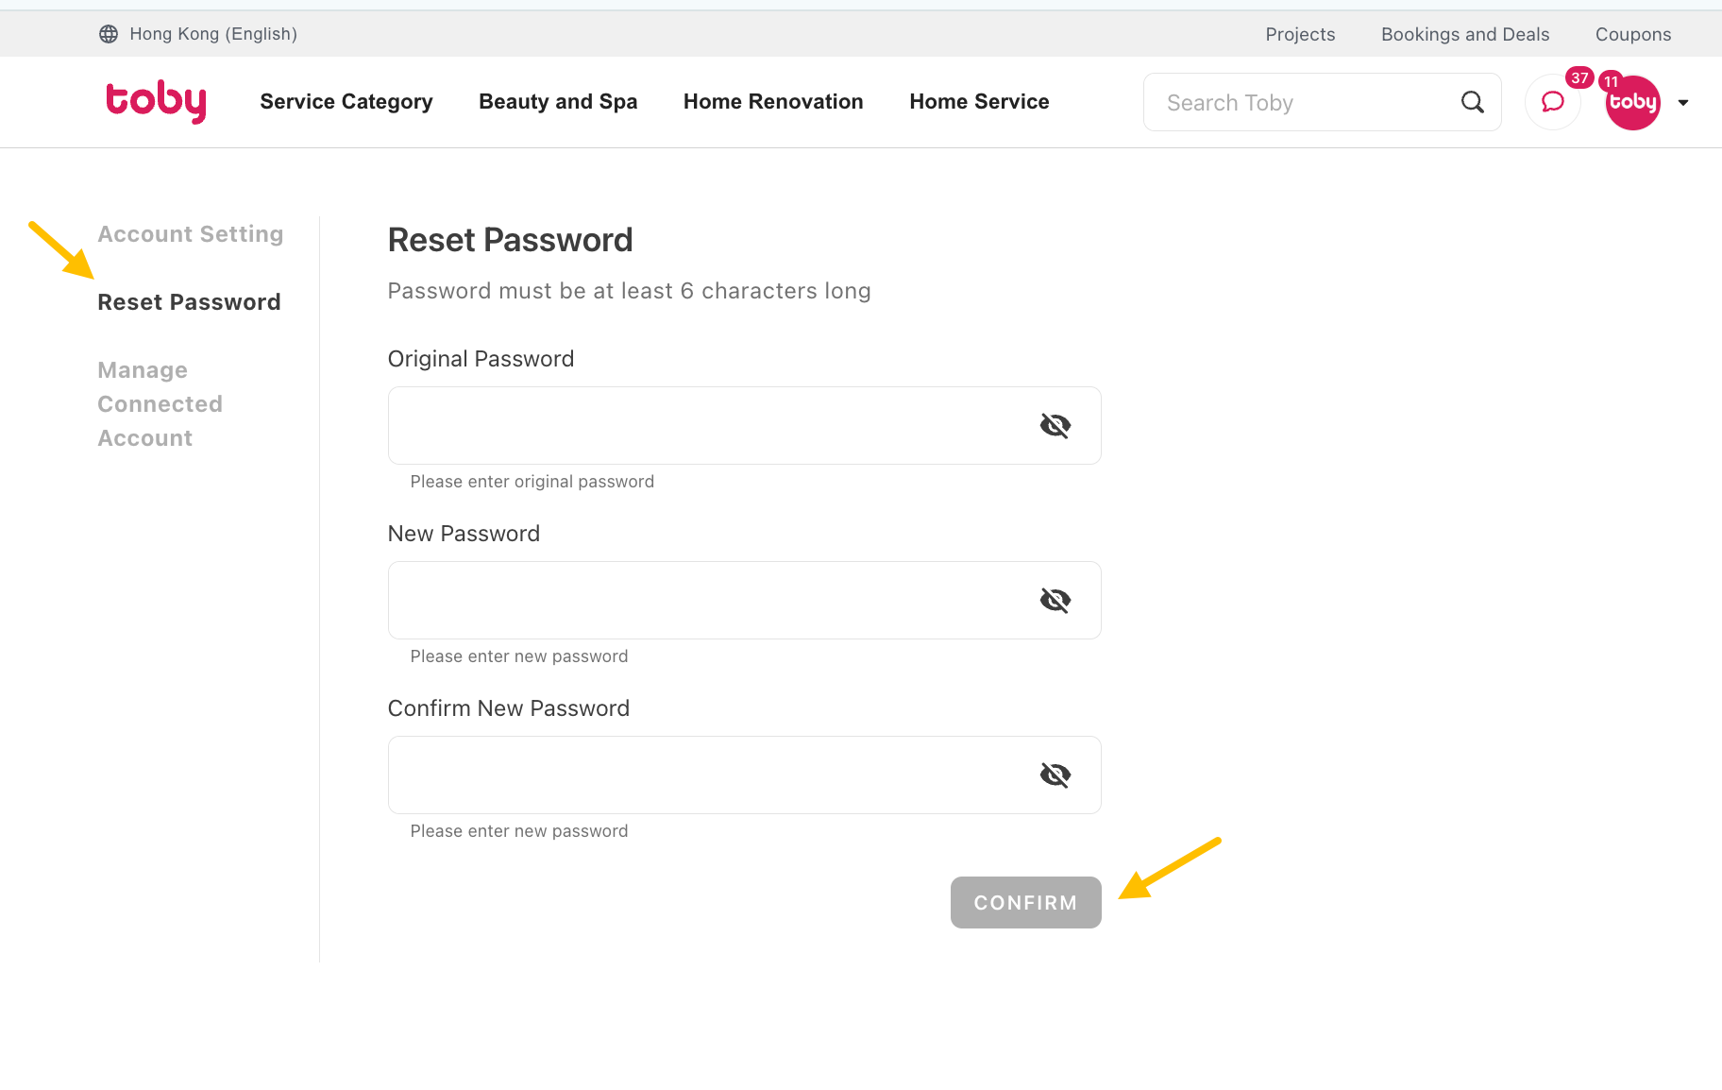This screenshot has height=1090, width=1722.
Task: Click the Toby logo in header
Action: coord(156,101)
